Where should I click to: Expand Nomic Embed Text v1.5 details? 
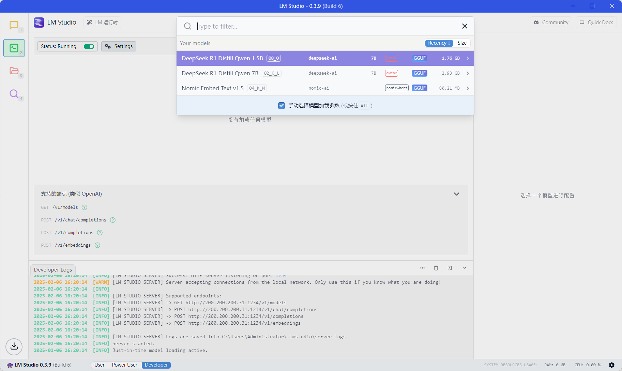tap(468, 88)
